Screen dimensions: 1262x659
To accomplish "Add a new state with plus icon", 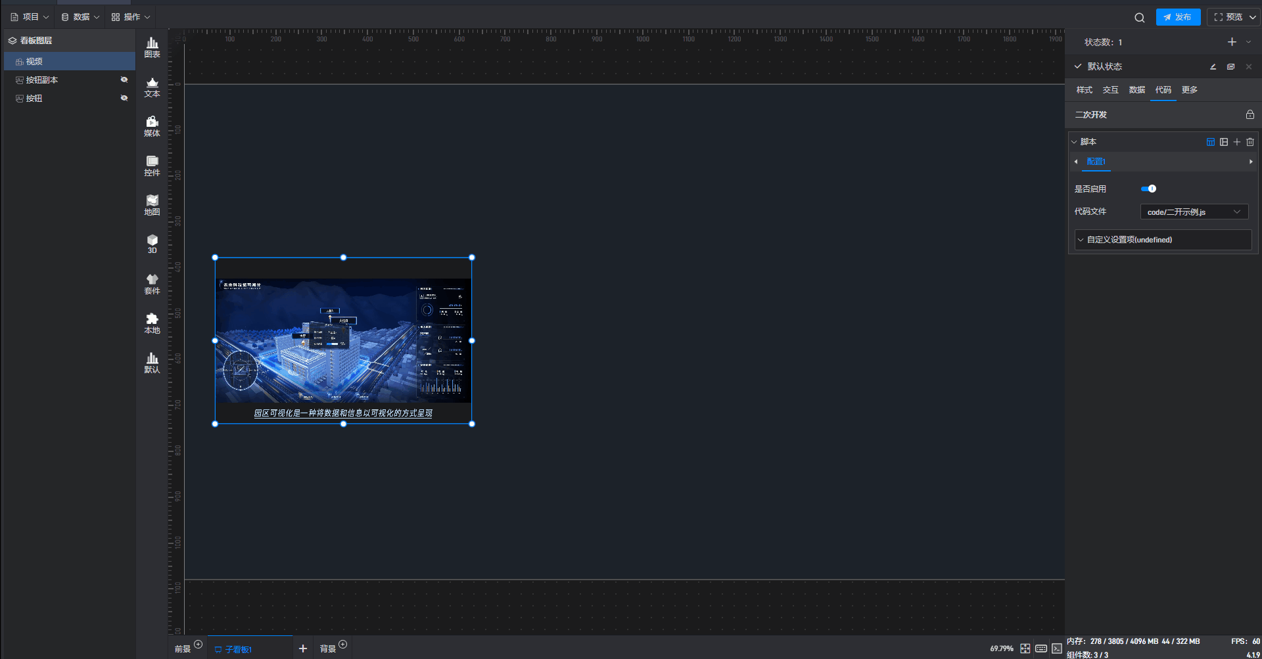I will pos(1232,42).
